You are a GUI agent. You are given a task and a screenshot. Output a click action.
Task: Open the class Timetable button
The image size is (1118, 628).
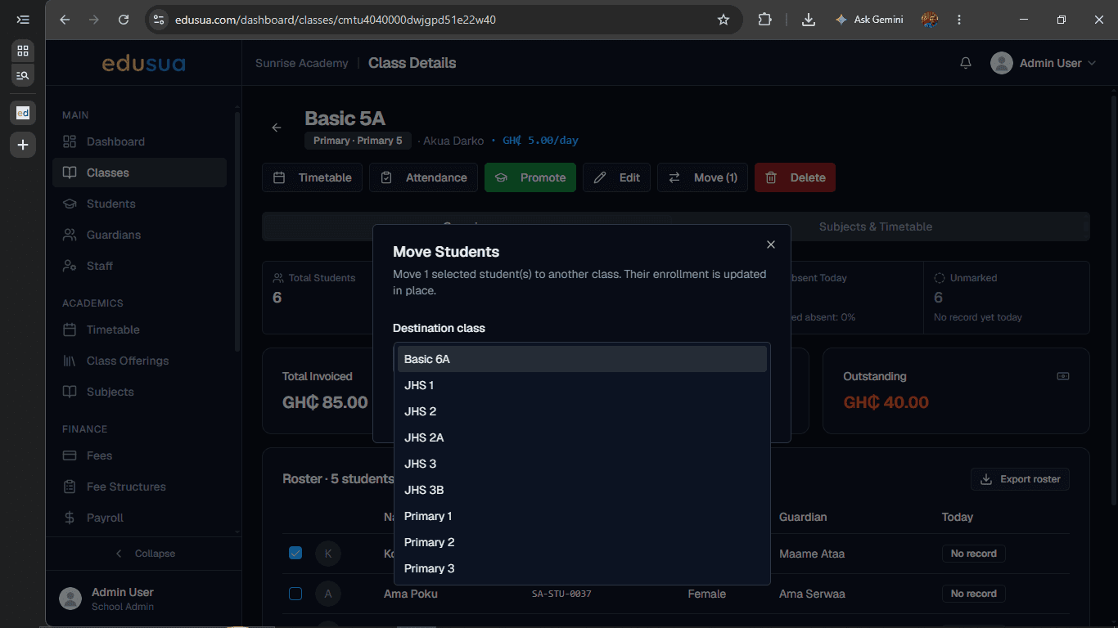coord(312,177)
